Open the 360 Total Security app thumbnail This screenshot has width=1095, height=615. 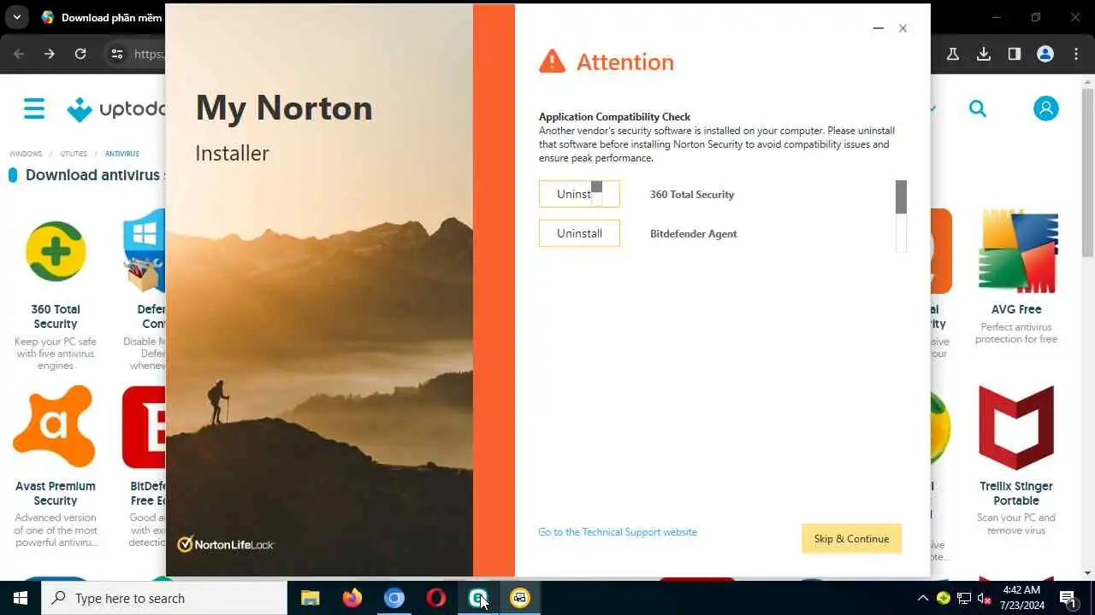point(56,251)
